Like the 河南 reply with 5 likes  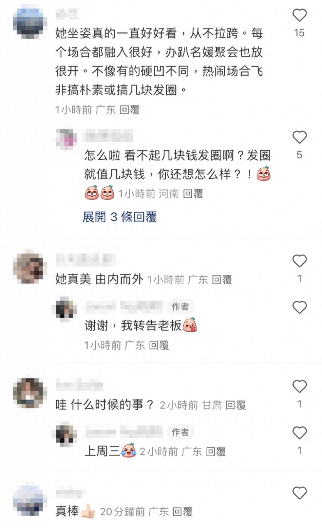click(x=299, y=137)
